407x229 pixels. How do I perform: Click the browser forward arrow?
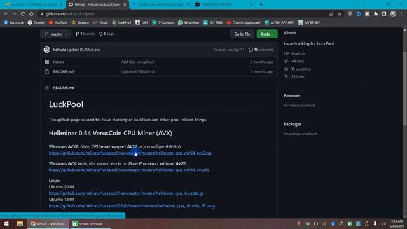click(14, 14)
